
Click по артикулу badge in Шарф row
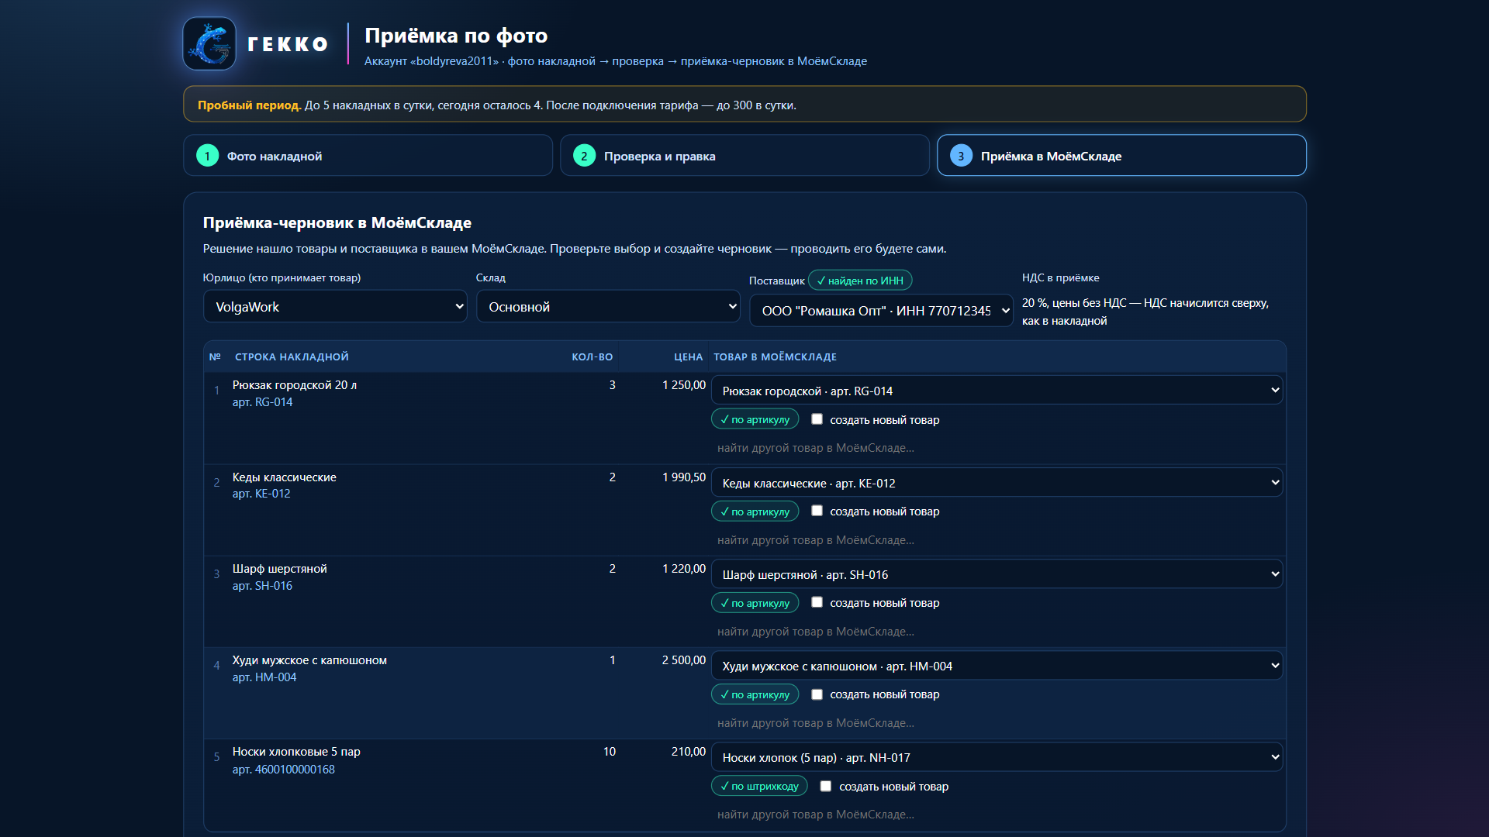(755, 603)
